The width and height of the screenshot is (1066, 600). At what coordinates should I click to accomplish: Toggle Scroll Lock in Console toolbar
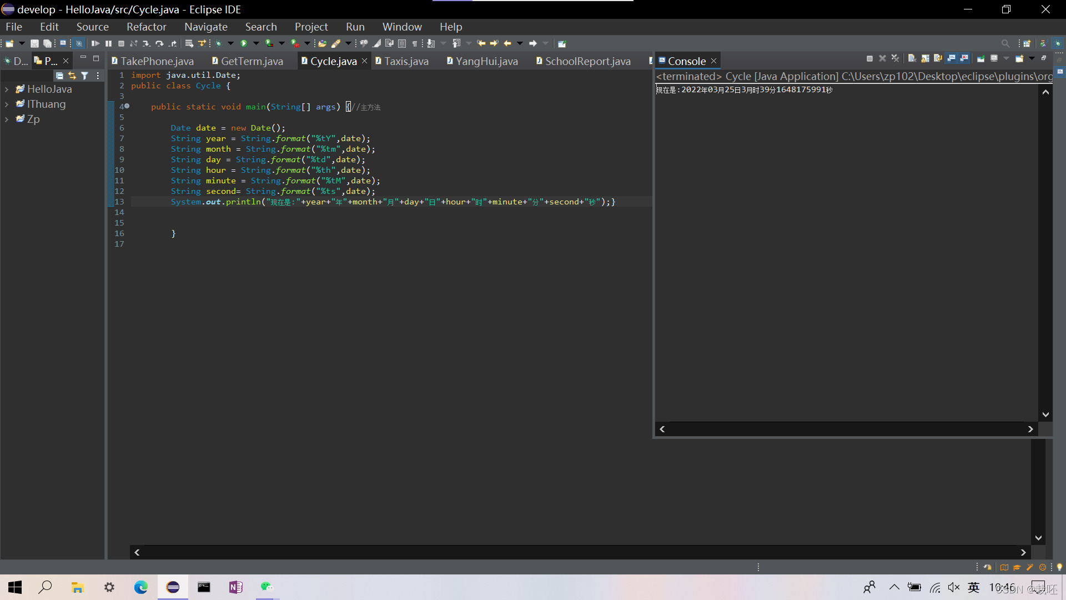[x=925, y=58]
